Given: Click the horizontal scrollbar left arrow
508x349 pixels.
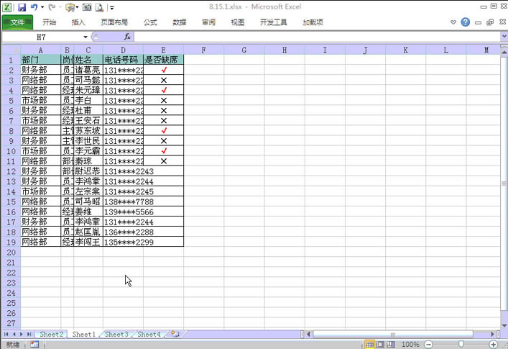Looking at the screenshot, I should [x=308, y=334].
